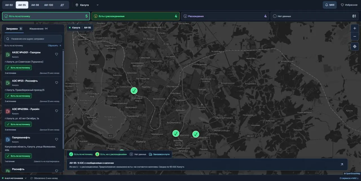The width and height of the screenshot is (361, 181).
Task: Toggle the Расхождения filter card
Action: [225, 16]
